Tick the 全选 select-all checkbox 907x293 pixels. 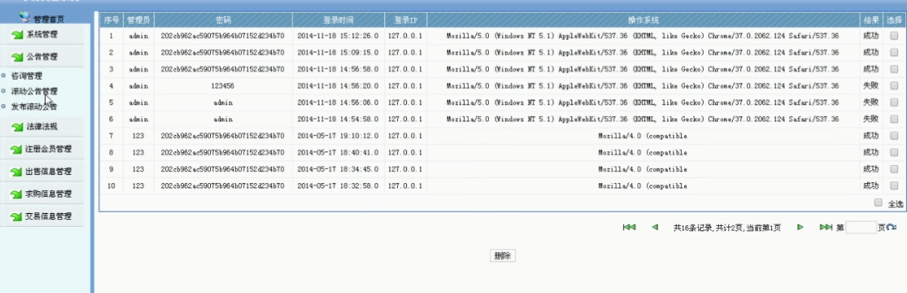878,203
